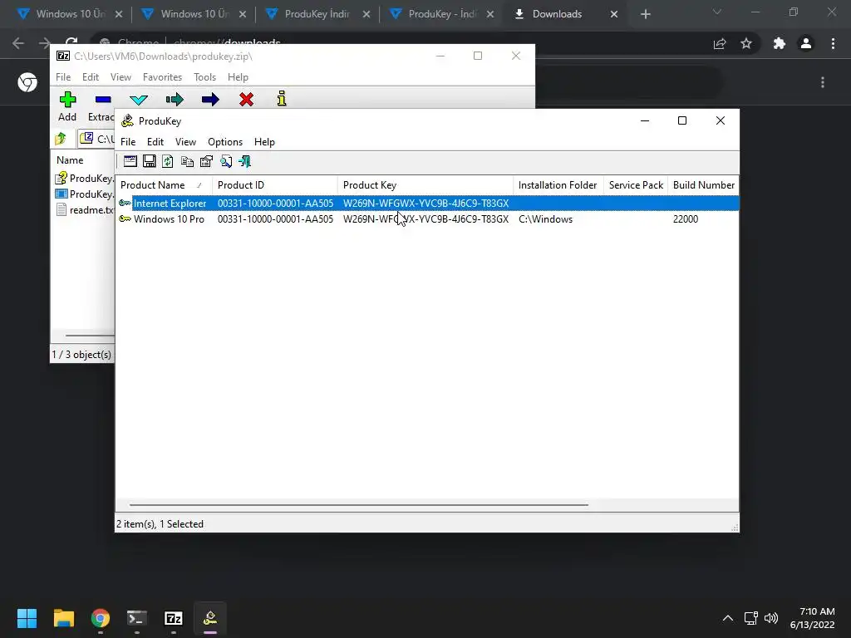Open Properties icon in ProduKey toolbar
Screen dimensions: 851x638
click(x=206, y=161)
